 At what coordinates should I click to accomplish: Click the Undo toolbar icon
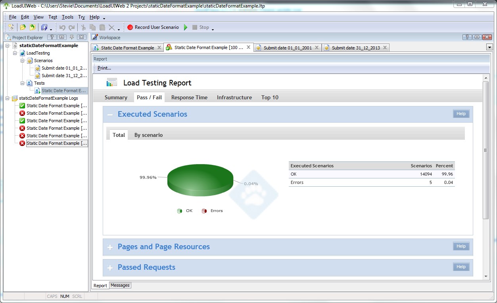62,27
